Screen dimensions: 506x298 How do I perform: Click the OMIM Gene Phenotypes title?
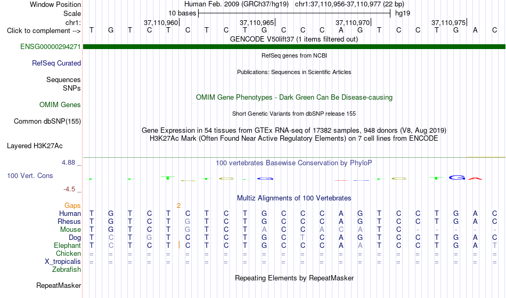tap(294, 98)
